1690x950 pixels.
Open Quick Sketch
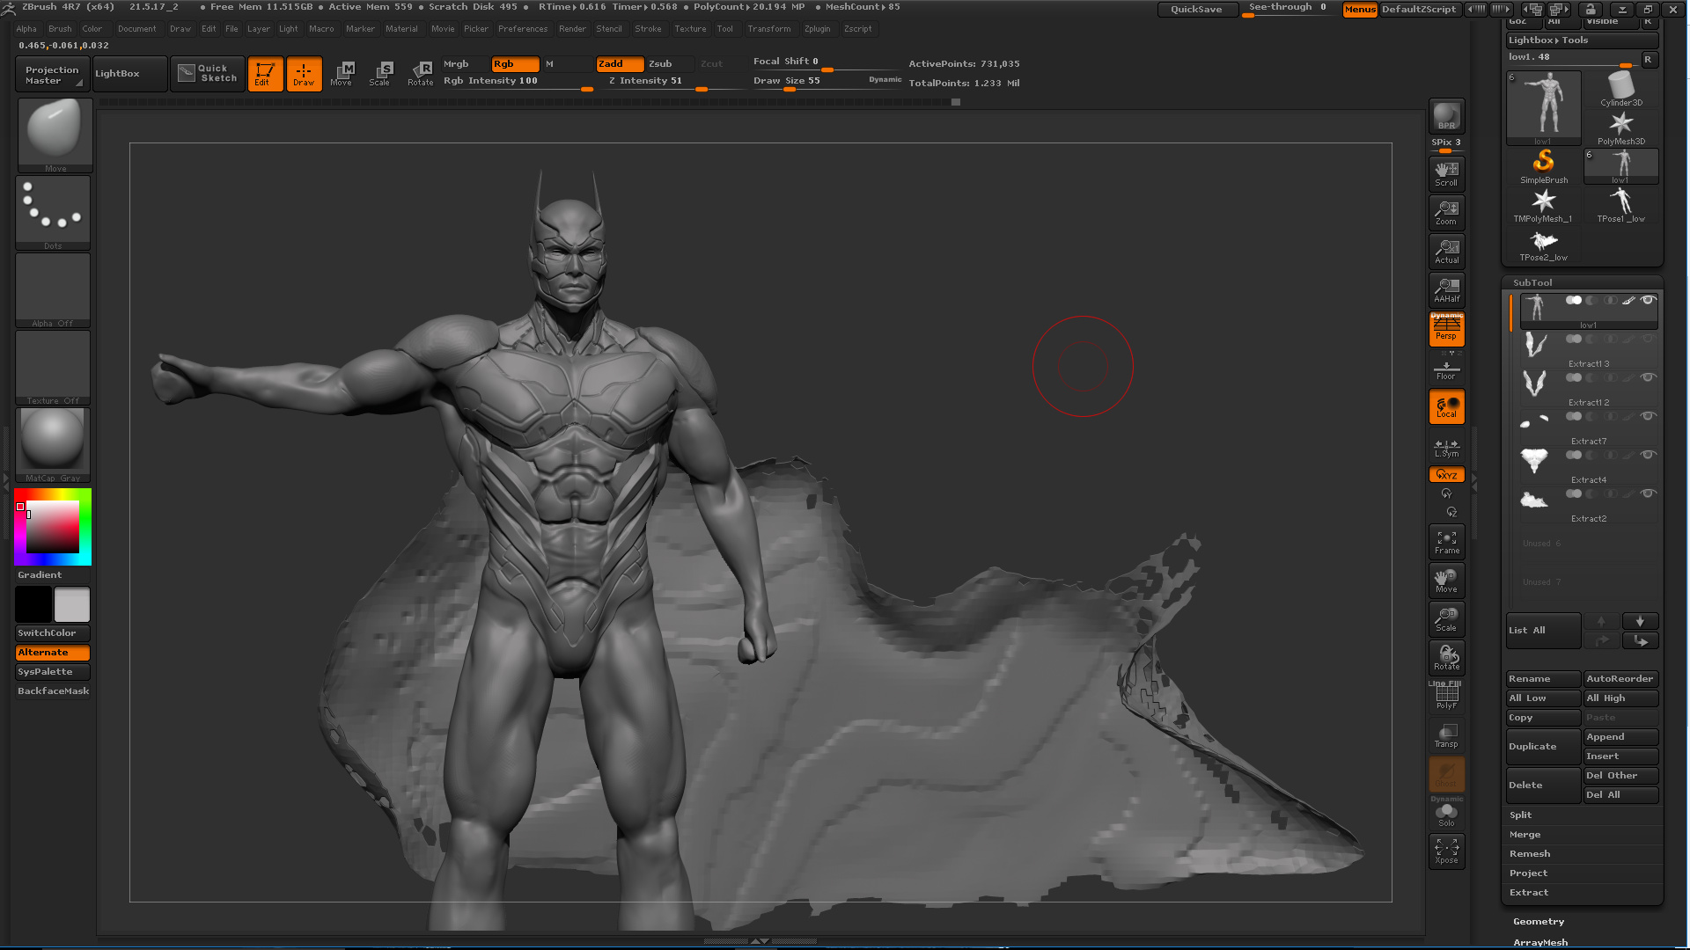coord(208,73)
